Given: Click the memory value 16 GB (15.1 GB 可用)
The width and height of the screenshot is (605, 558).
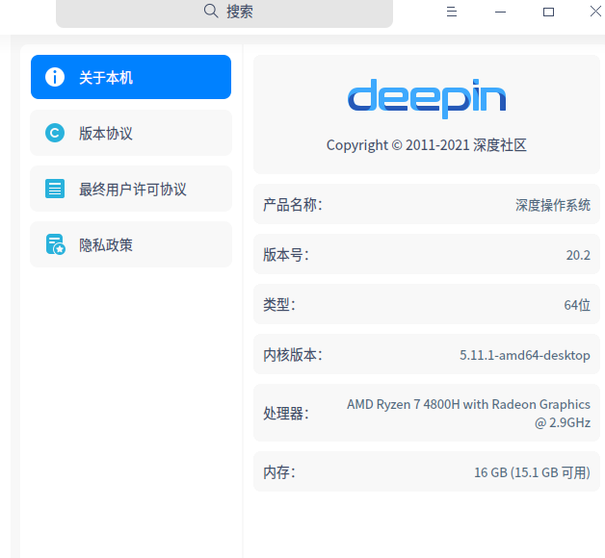Looking at the screenshot, I should click(532, 472).
